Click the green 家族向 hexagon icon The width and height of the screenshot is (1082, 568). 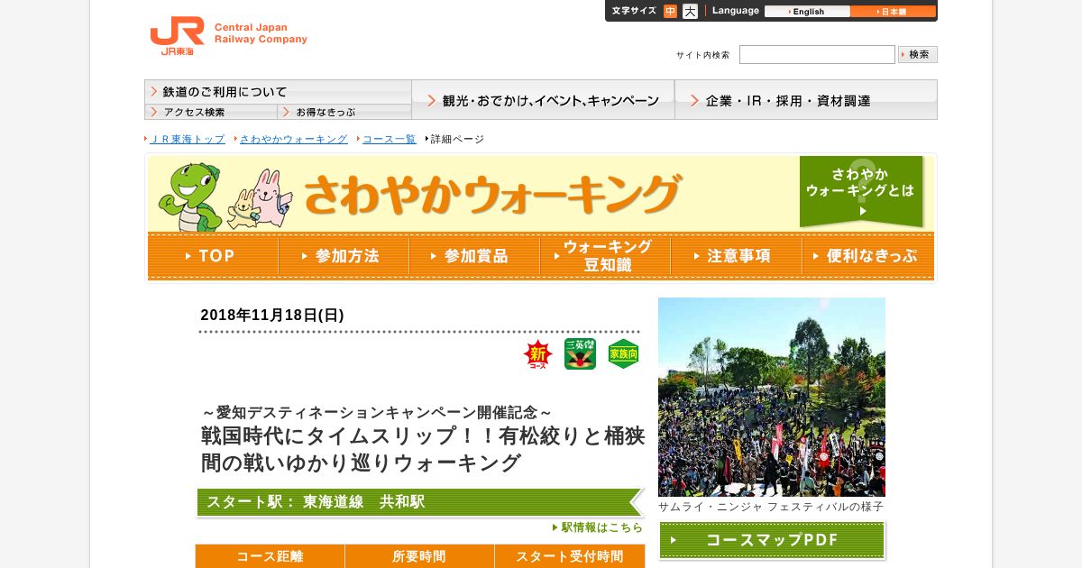(x=623, y=354)
